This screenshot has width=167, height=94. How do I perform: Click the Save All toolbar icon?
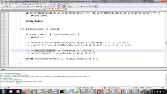click(10, 7)
